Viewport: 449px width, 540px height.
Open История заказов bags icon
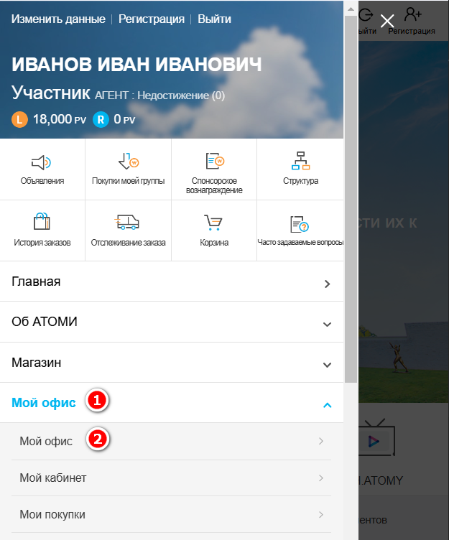click(x=42, y=222)
